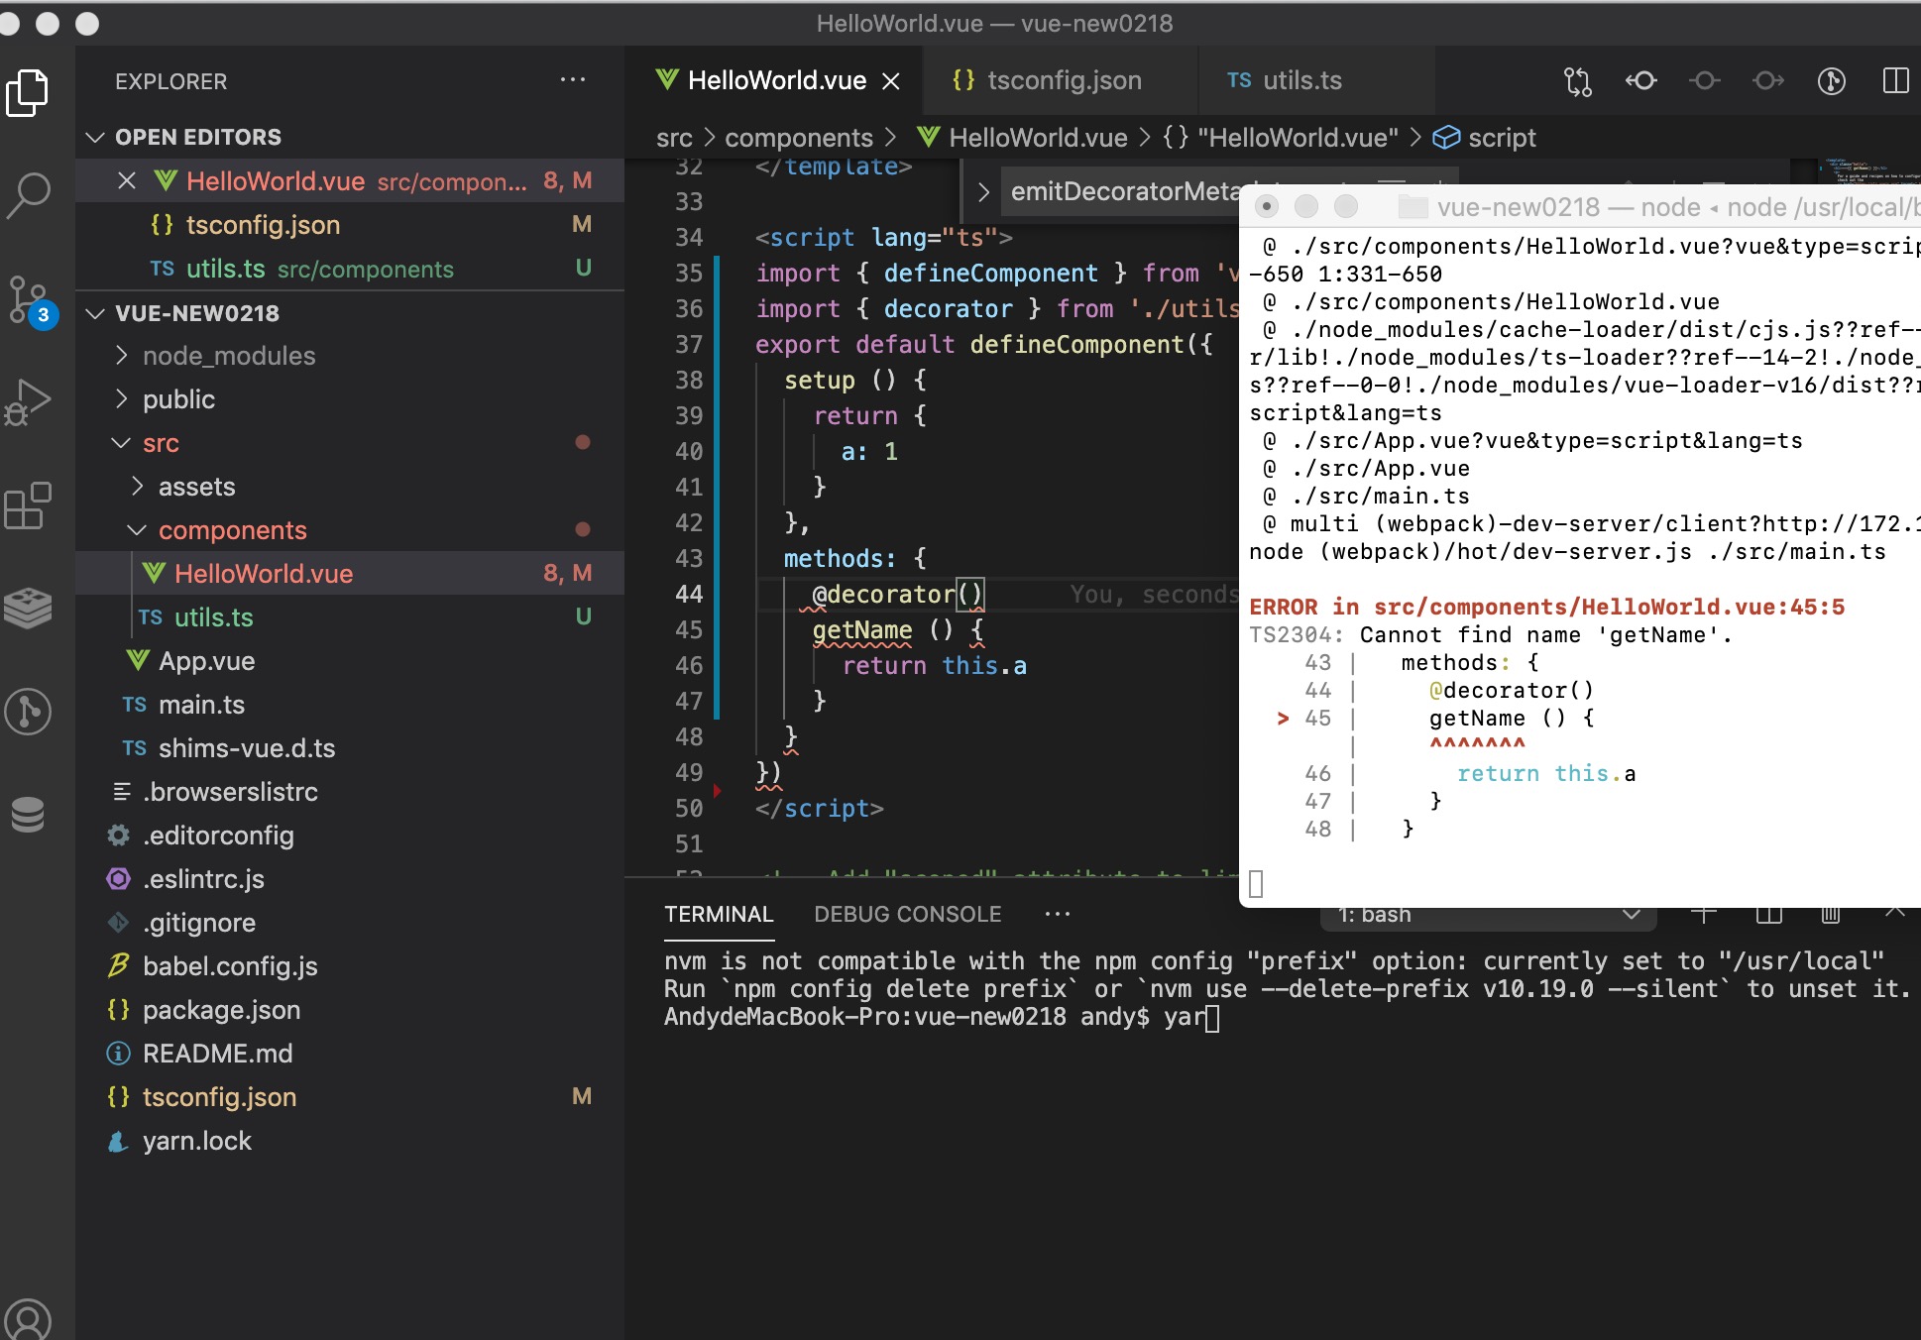Click the src breadcrumb segment
The height and width of the screenshot is (1340, 1921).
click(674, 138)
